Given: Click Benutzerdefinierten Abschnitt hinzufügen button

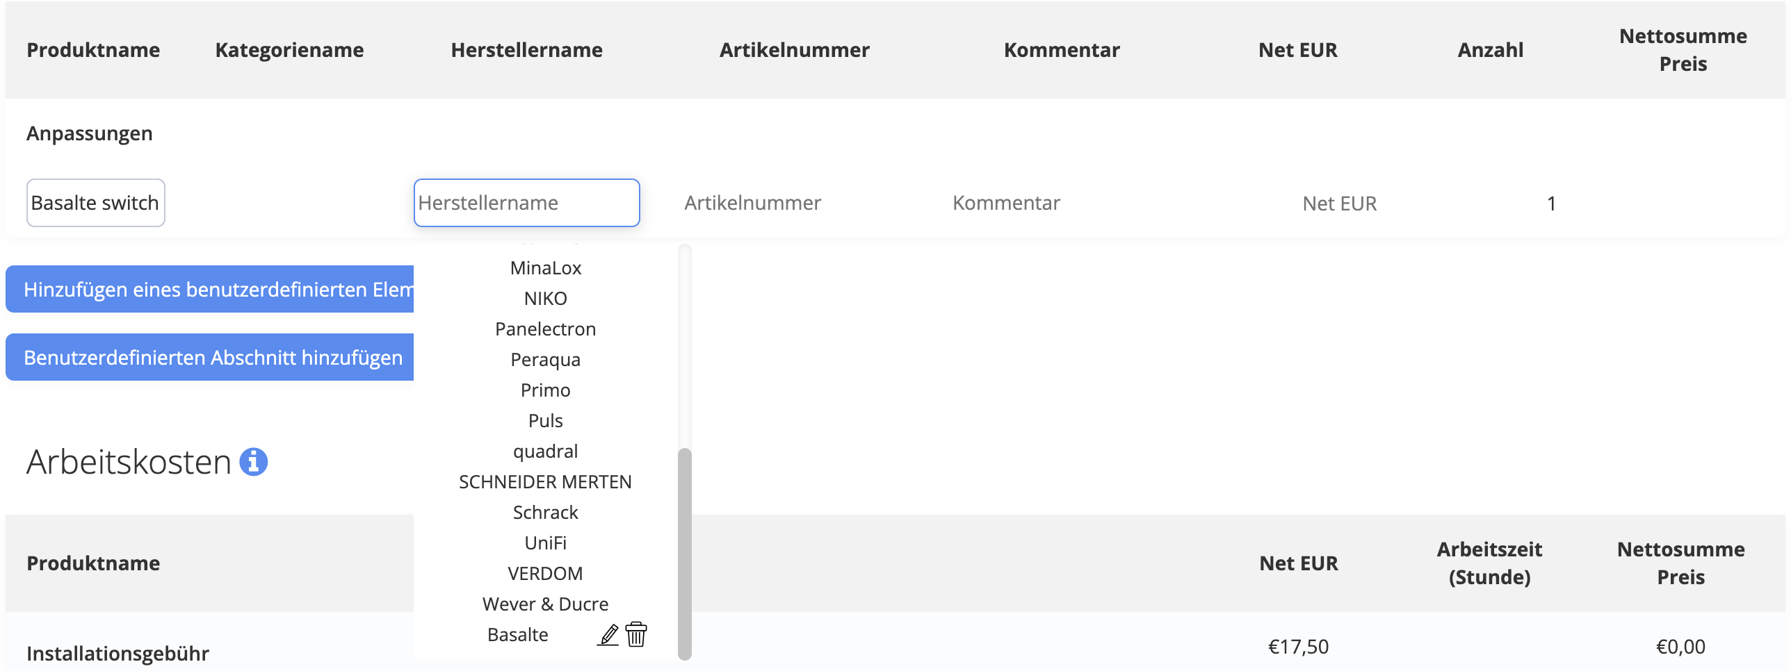Looking at the screenshot, I should pos(209,357).
